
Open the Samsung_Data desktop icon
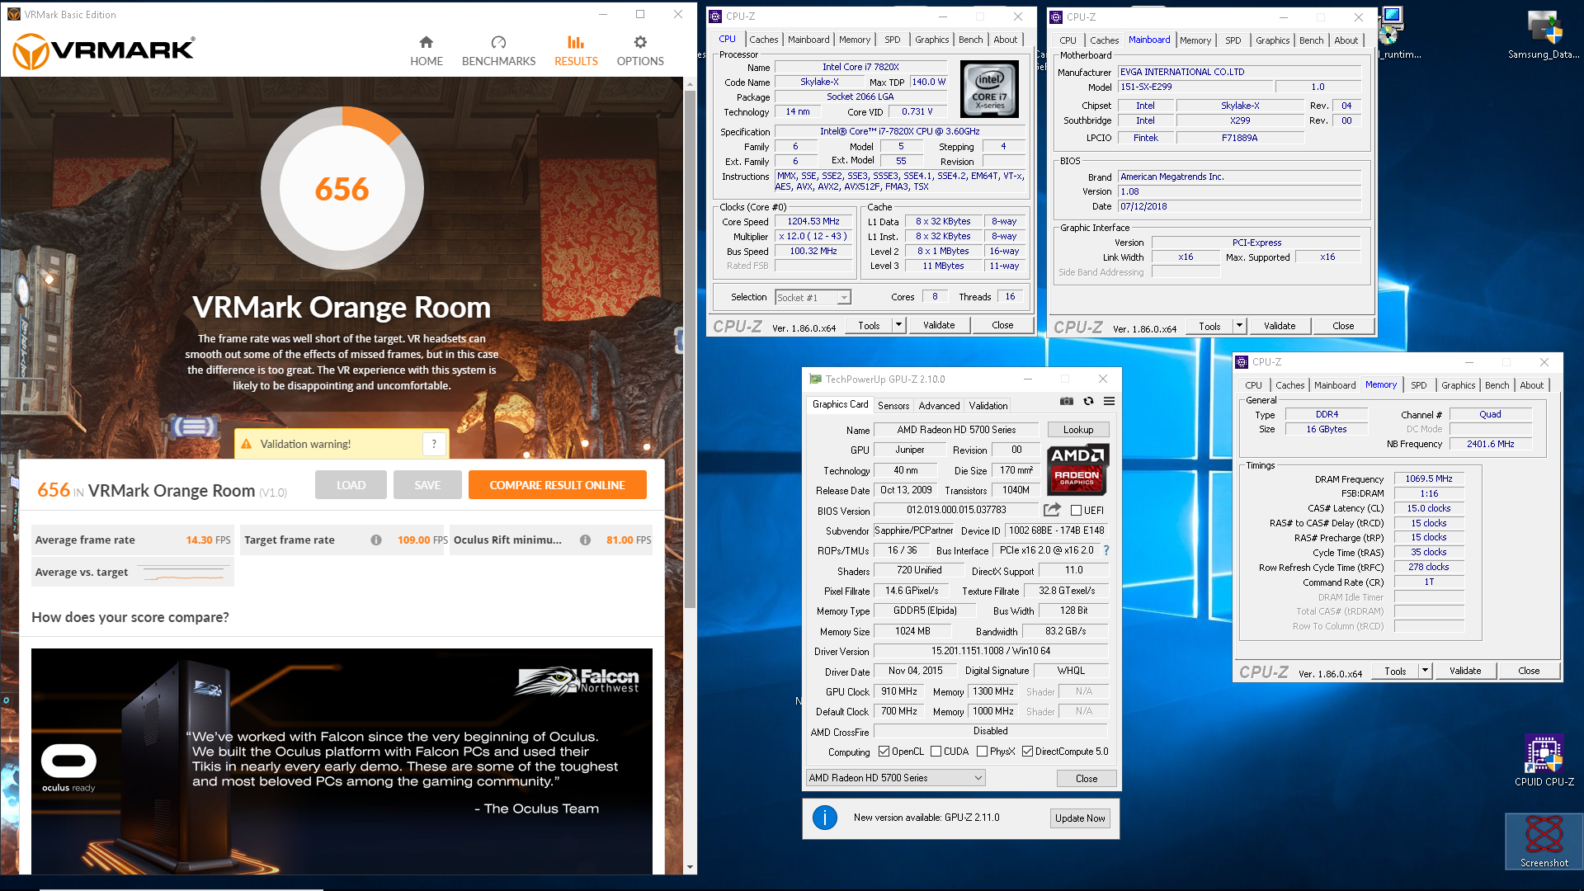(1544, 35)
